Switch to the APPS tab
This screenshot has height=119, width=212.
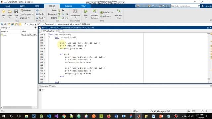(37, 6)
